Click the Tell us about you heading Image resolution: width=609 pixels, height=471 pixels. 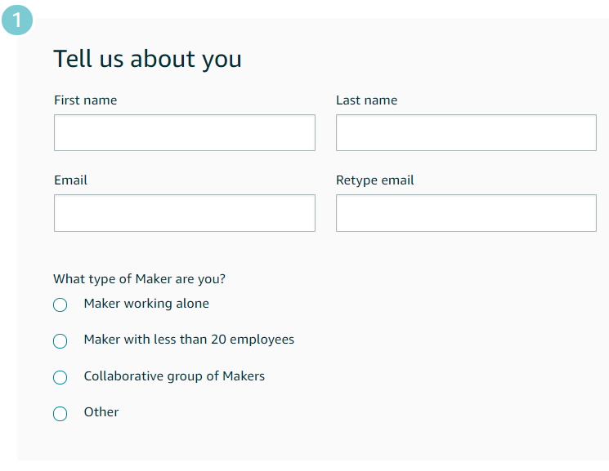pos(147,59)
